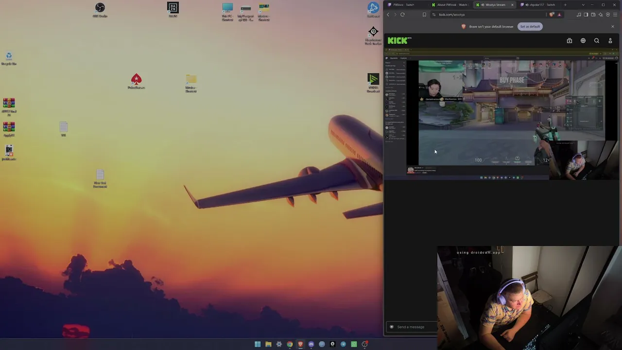Launch the PokerStars desktop shortcut
622x350 pixels.
[136, 81]
